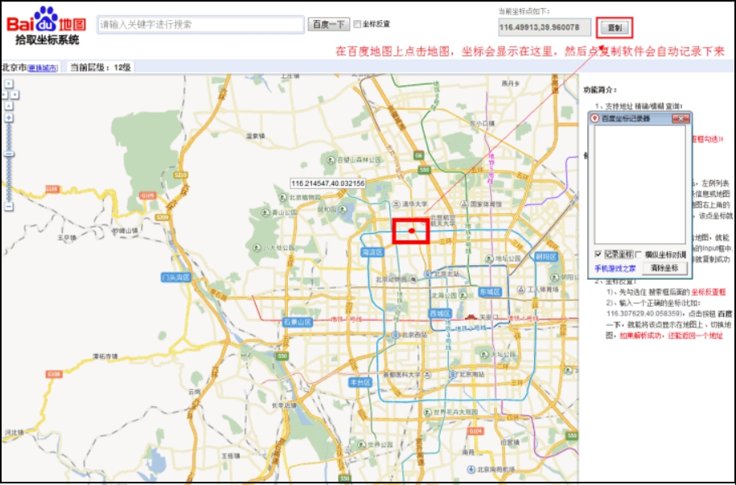This screenshot has height=485, width=736.
Task: Click the 北海公园 park marker
Action: coord(463,295)
